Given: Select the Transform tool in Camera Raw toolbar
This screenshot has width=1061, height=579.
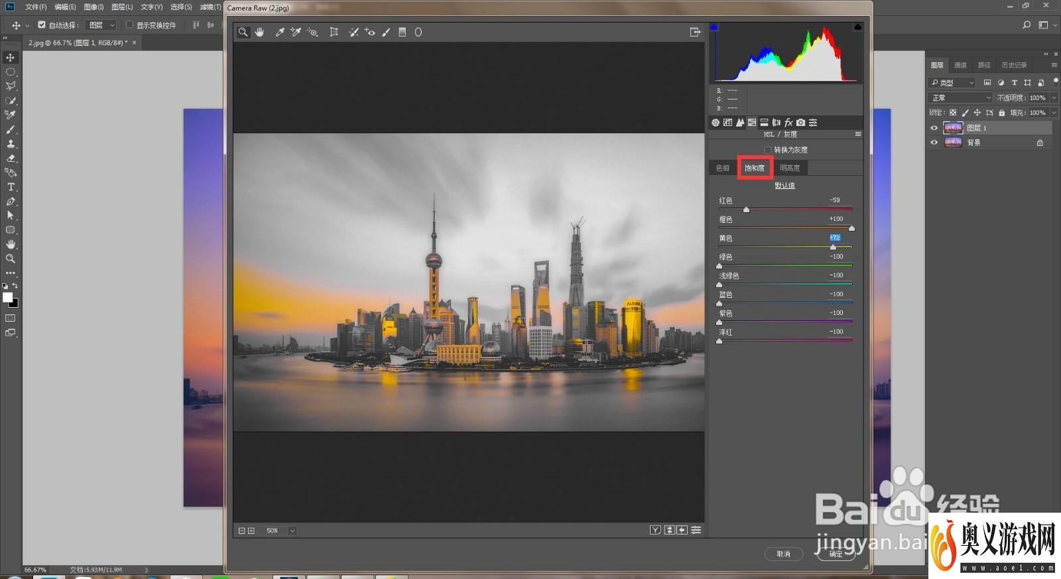Looking at the screenshot, I should [334, 32].
